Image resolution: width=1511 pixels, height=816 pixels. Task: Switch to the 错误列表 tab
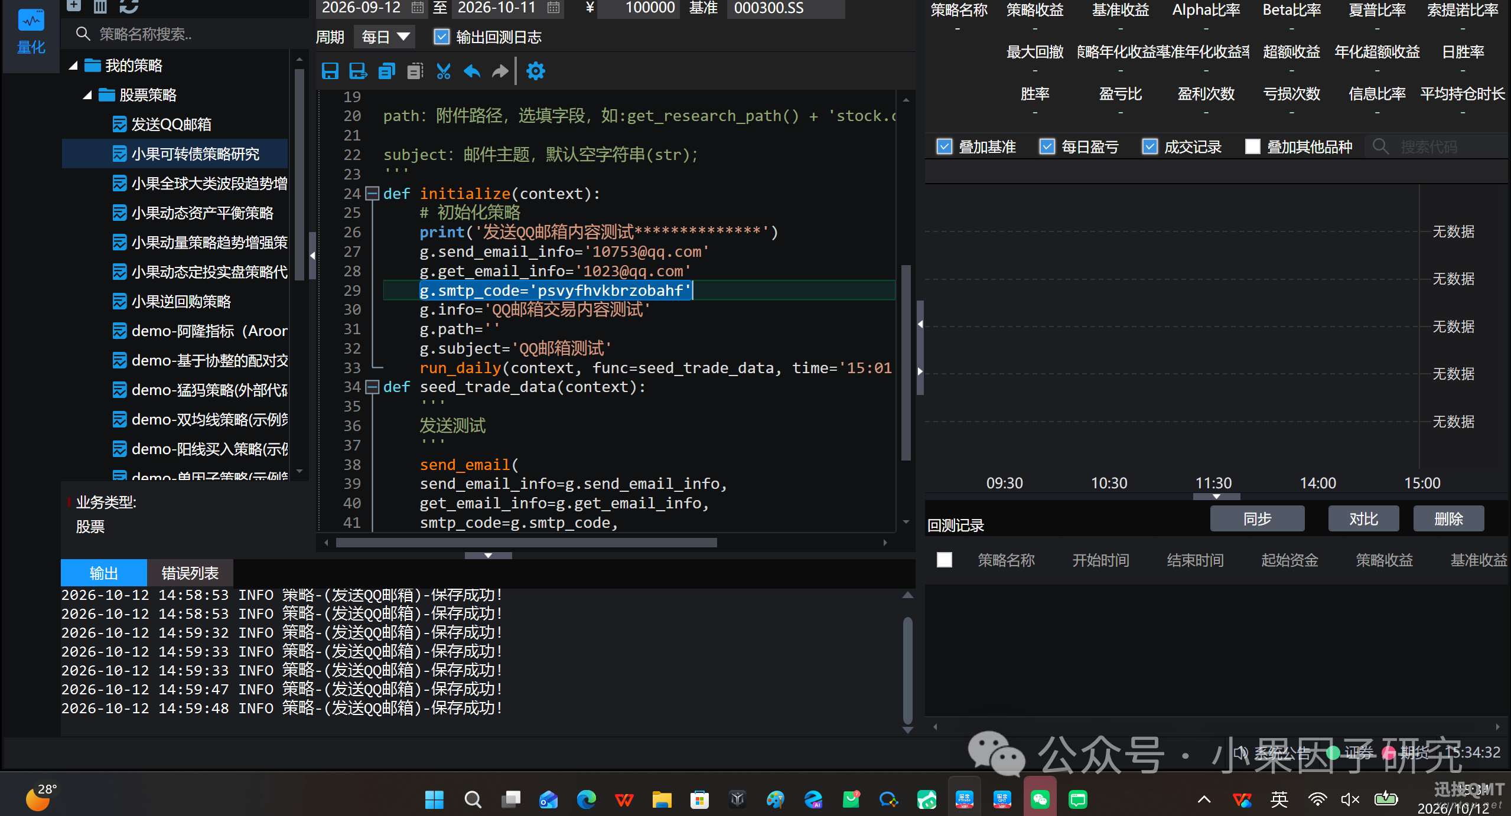190,573
